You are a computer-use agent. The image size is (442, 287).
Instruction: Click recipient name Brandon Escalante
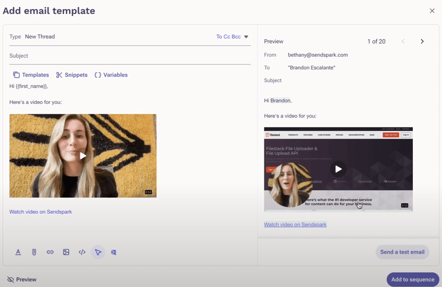[311, 67]
